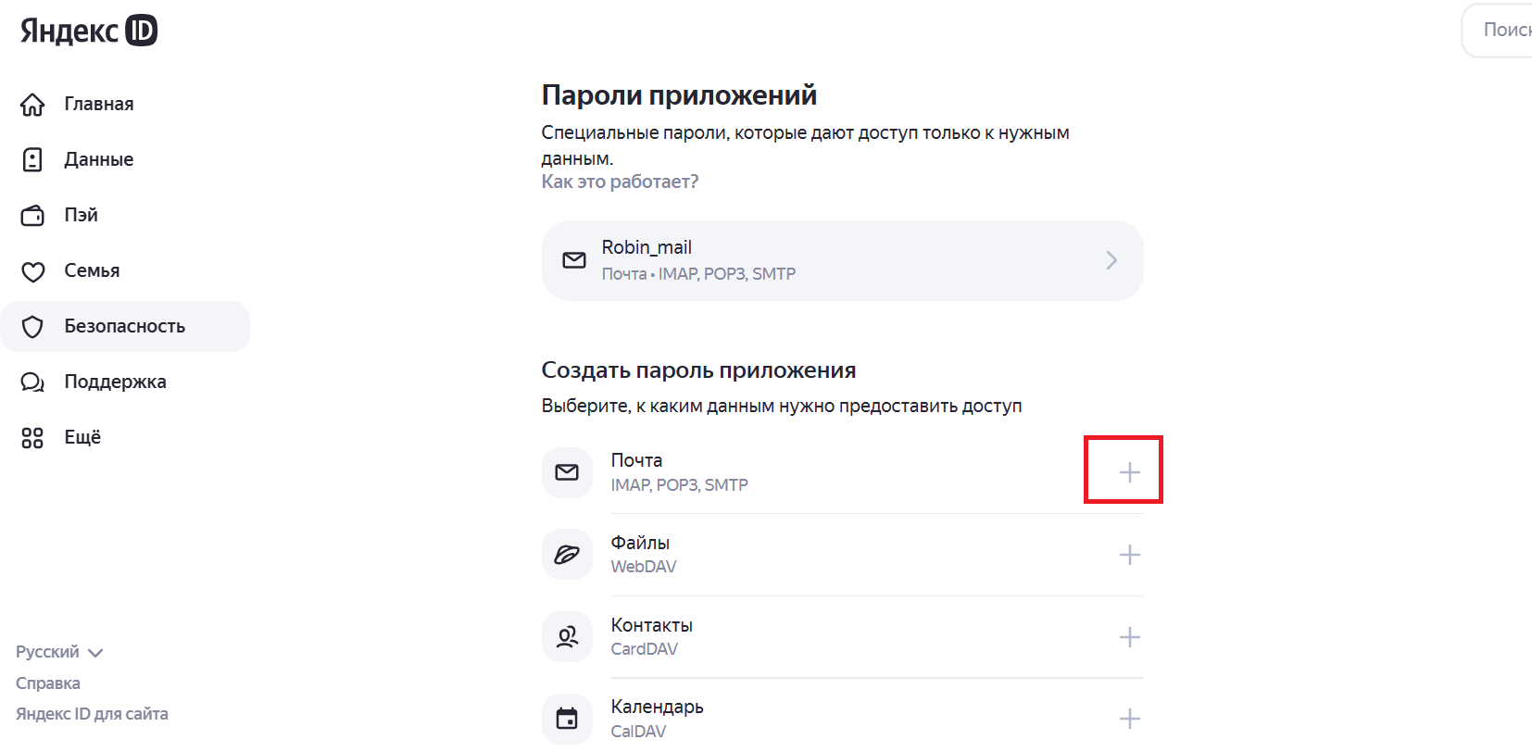Open the Данные section

pos(99,159)
